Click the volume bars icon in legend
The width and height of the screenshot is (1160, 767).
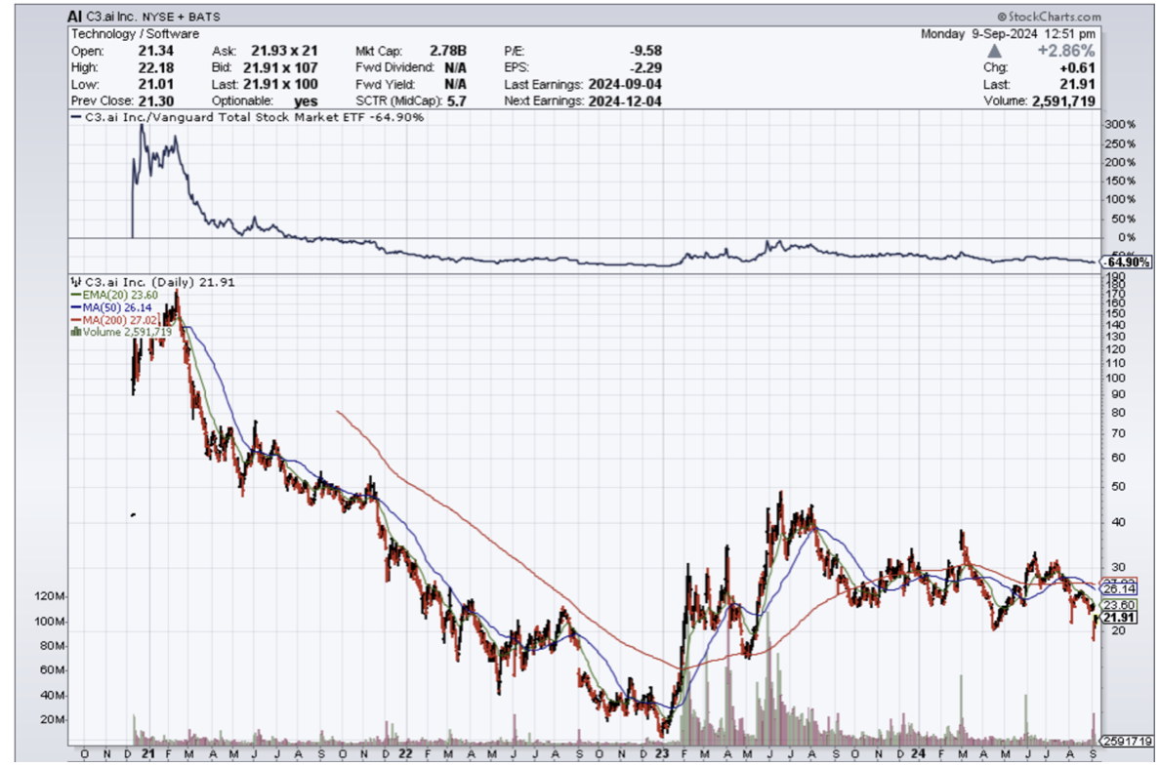click(76, 332)
